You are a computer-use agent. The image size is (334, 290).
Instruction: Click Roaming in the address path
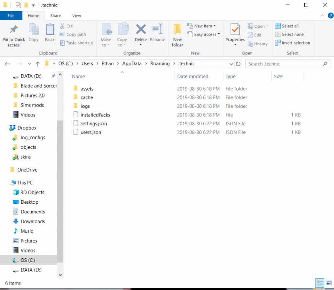(x=160, y=64)
